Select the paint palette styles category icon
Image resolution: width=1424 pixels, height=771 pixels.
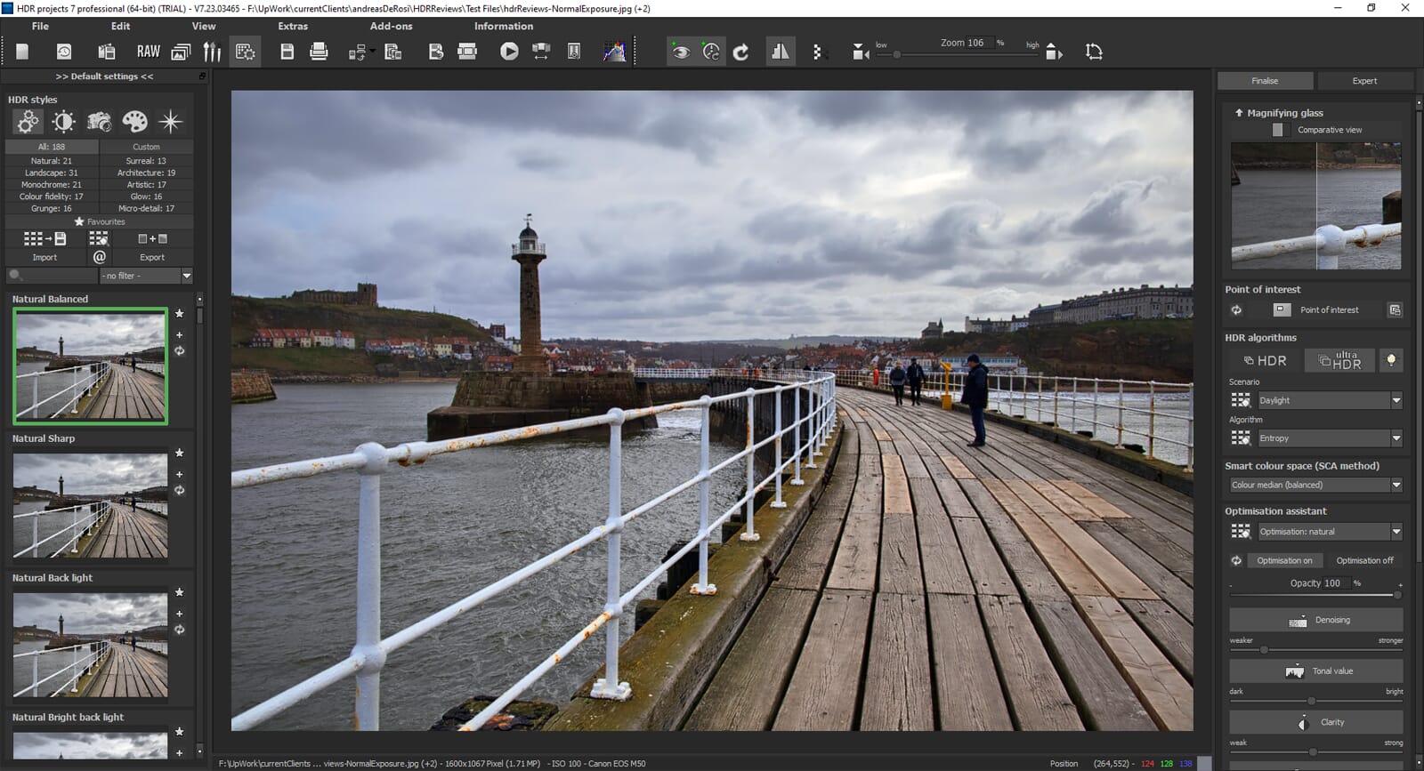[x=134, y=121]
